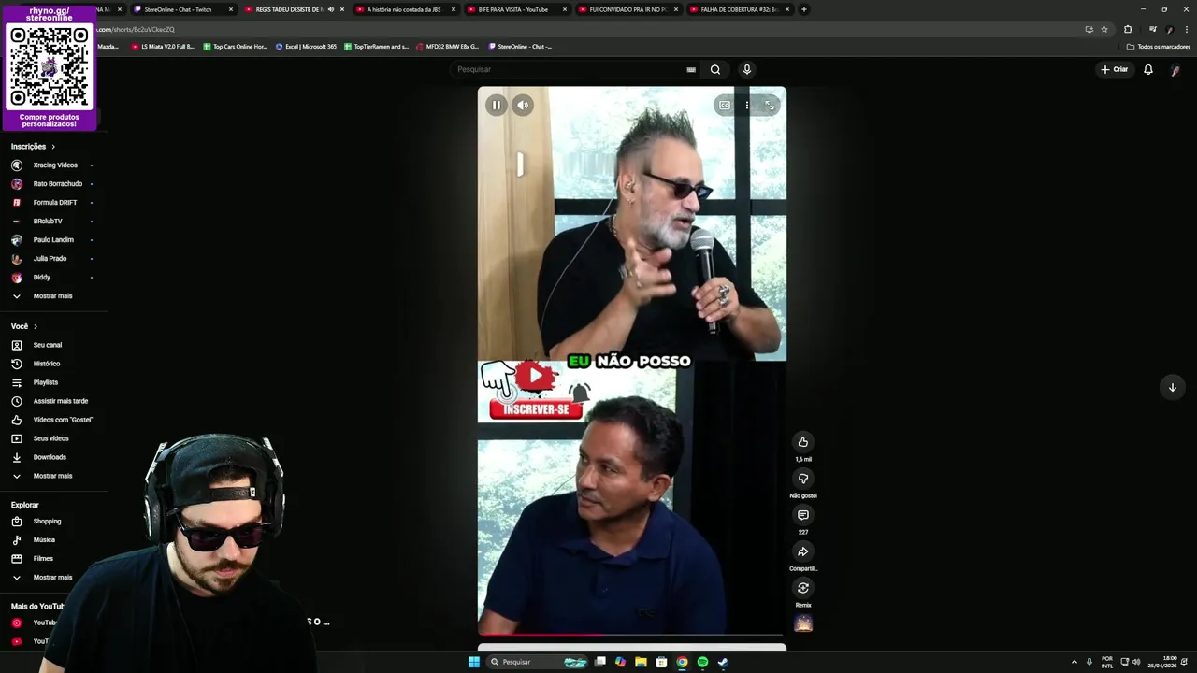This screenshot has width=1197, height=673.
Task: Expand Mostrar mais under Inscrições
Action: click(x=51, y=296)
